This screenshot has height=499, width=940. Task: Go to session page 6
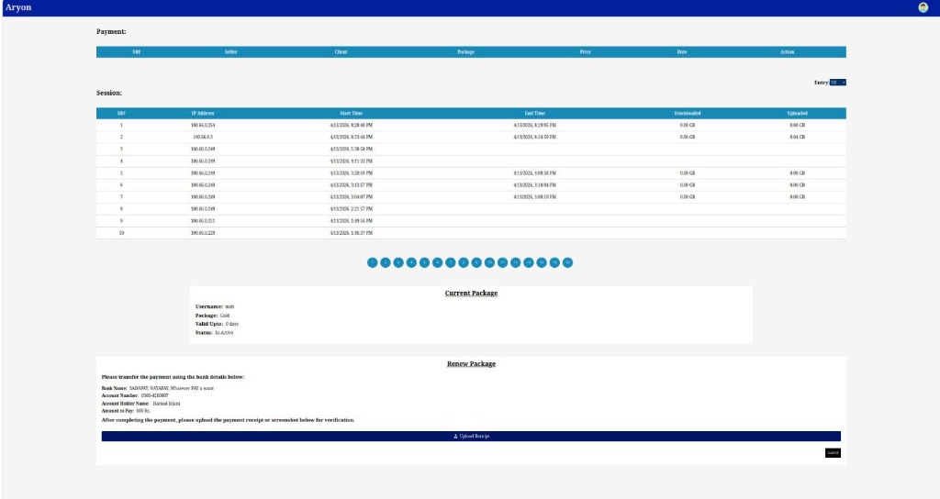click(x=438, y=262)
